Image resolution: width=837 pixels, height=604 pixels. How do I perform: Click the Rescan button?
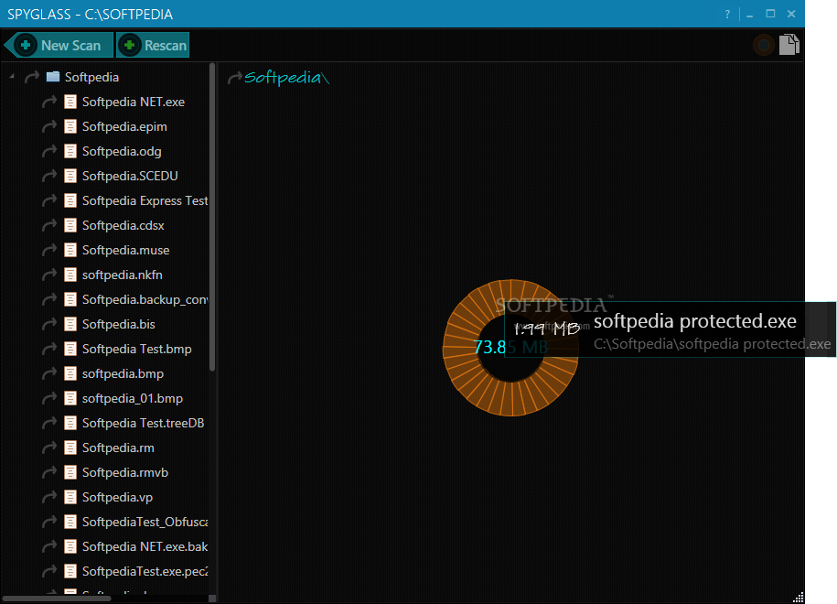pyautogui.click(x=153, y=46)
